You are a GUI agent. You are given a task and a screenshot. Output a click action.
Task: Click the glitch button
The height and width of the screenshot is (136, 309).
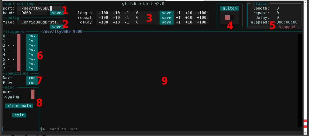(229, 8)
